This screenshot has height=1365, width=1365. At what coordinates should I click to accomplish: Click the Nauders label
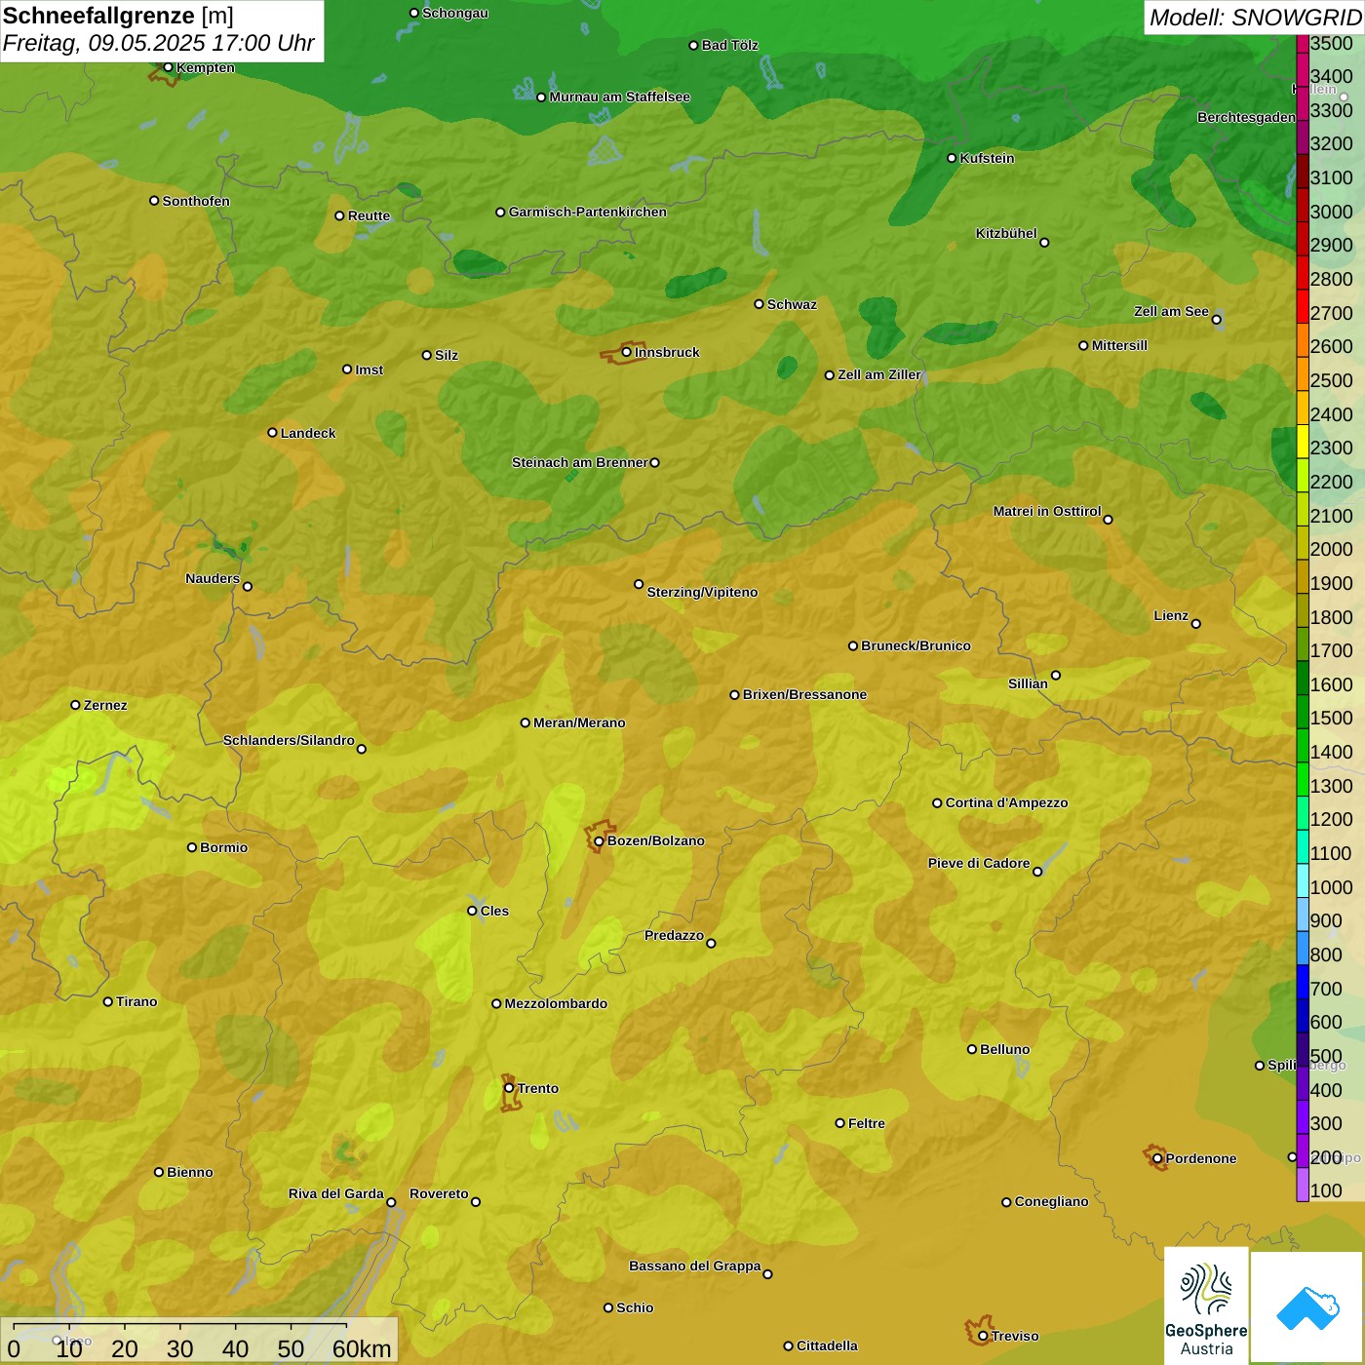coord(213,578)
